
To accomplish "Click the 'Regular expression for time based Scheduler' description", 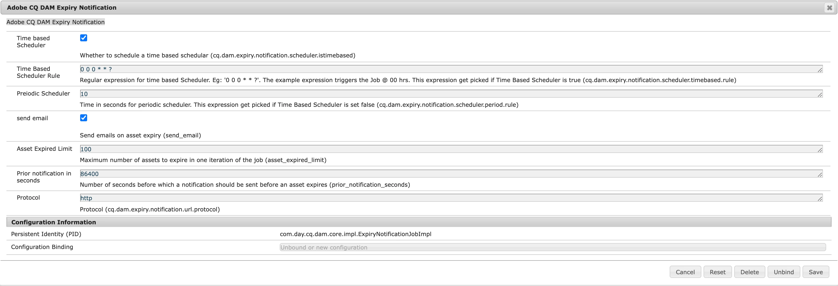I will pos(408,80).
